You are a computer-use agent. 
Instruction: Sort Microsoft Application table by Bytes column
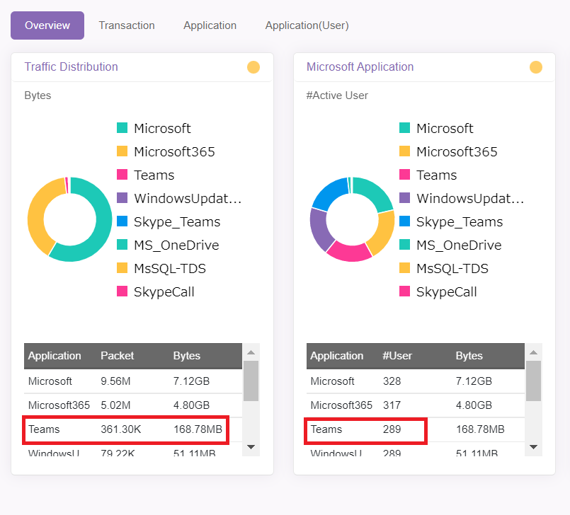[469, 356]
